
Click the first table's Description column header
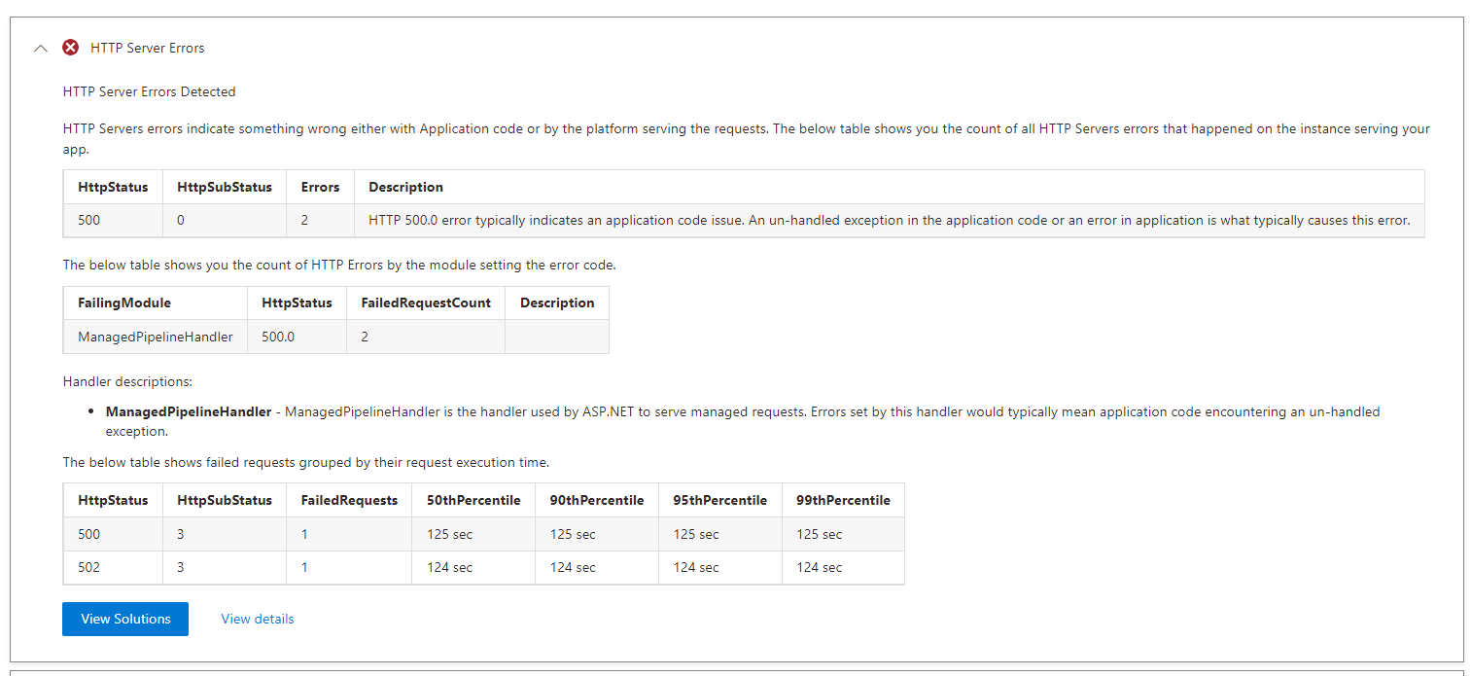(x=890, y=187)
